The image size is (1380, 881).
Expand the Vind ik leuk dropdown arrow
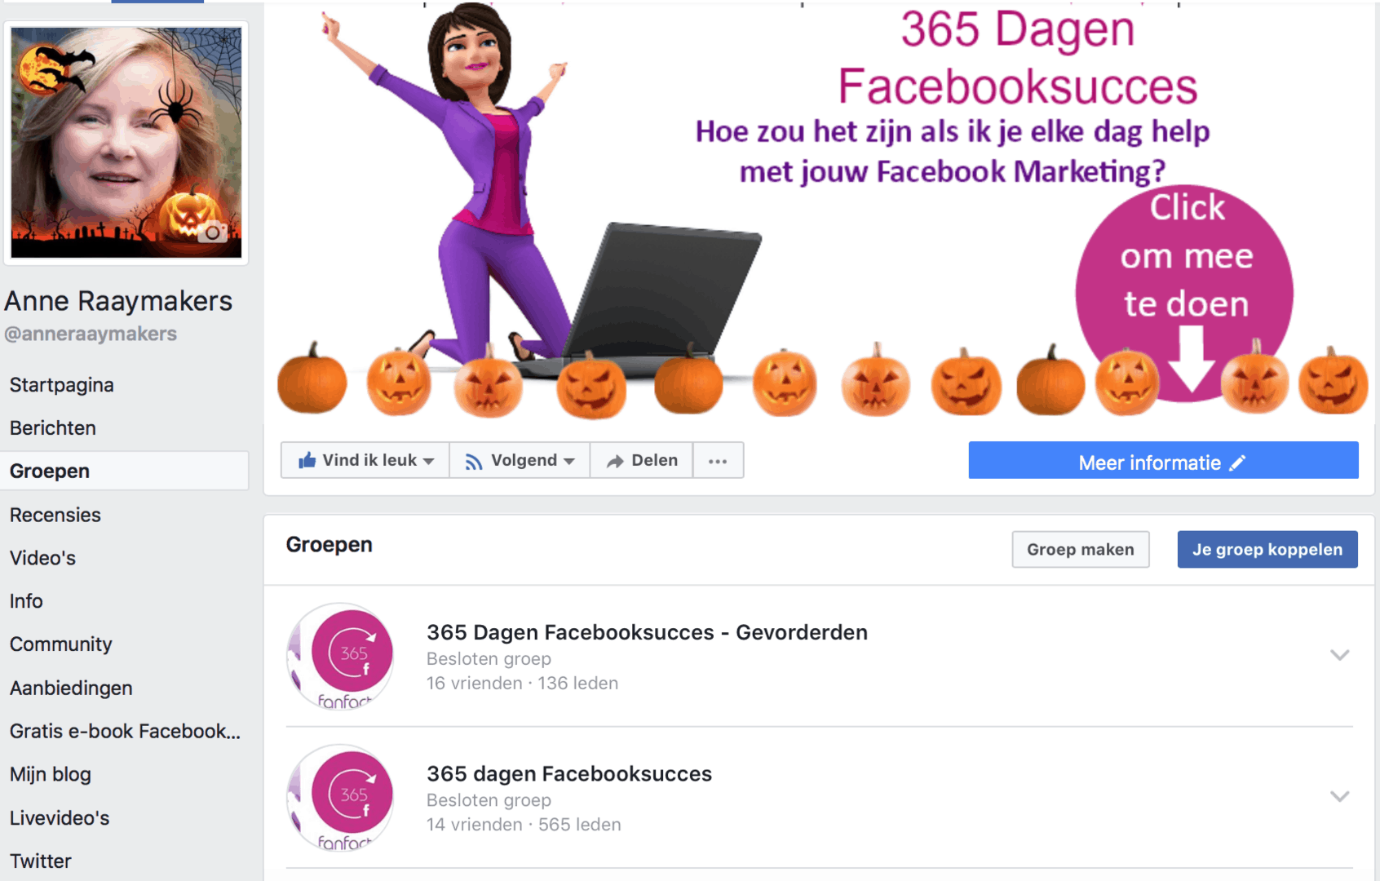click(428, 462)
